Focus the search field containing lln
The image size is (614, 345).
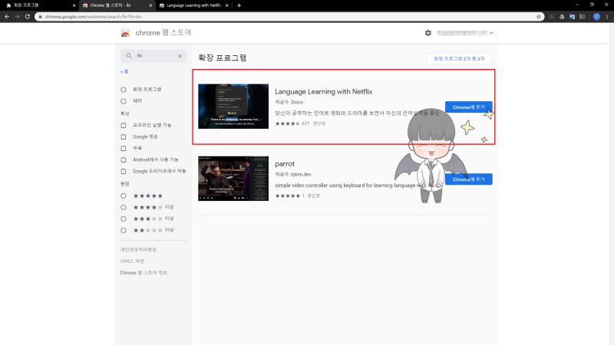click(x=155, y=56)
